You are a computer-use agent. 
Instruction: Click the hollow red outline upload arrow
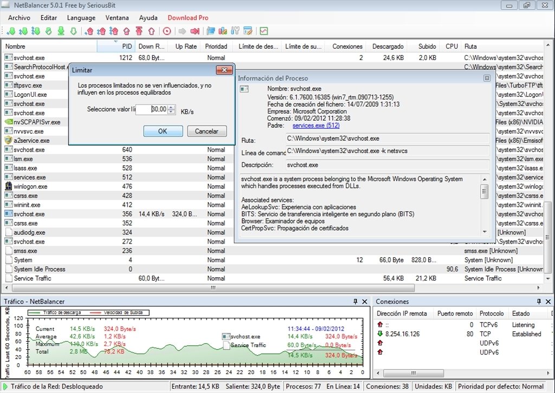click(x=152, y=31)
